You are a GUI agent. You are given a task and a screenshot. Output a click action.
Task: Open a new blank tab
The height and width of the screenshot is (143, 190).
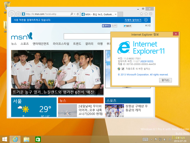tap(120, 14)
